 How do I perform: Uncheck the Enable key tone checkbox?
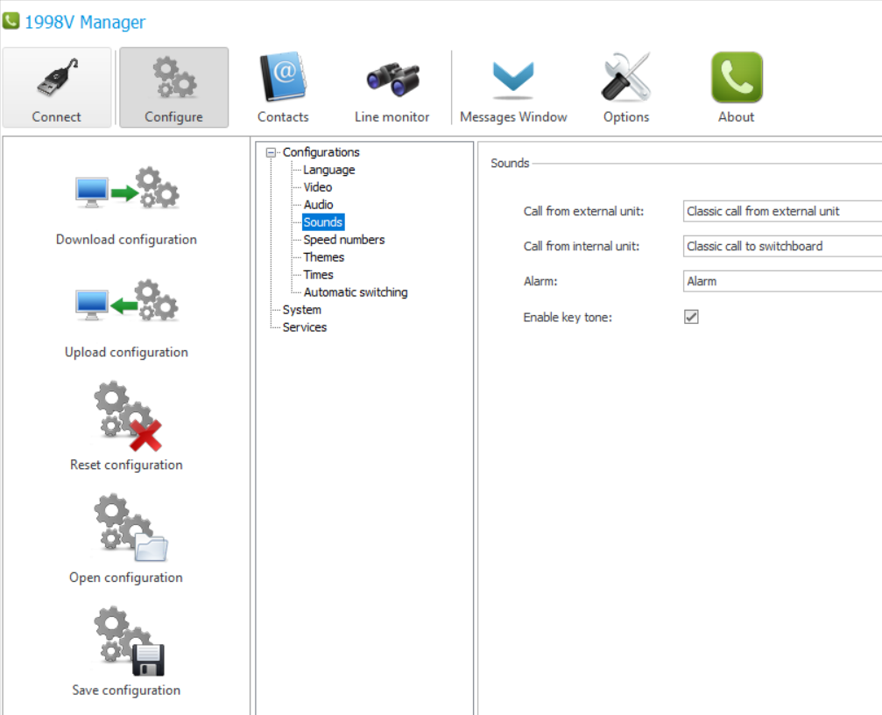click(x=691, y=317)
